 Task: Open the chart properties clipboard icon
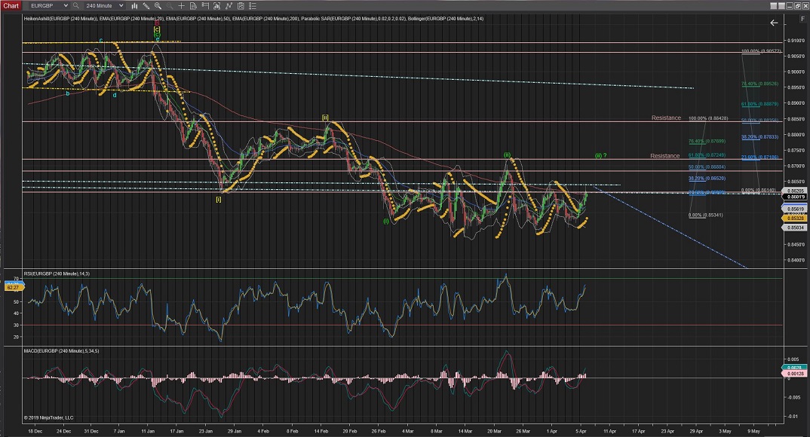coord(241,6)
